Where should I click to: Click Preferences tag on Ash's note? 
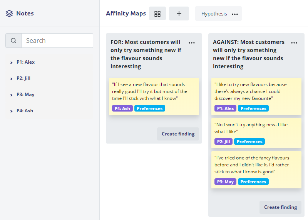click(x=150, y=108)
